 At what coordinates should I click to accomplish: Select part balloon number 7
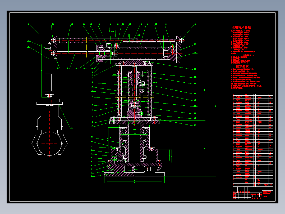pos(92,154)
